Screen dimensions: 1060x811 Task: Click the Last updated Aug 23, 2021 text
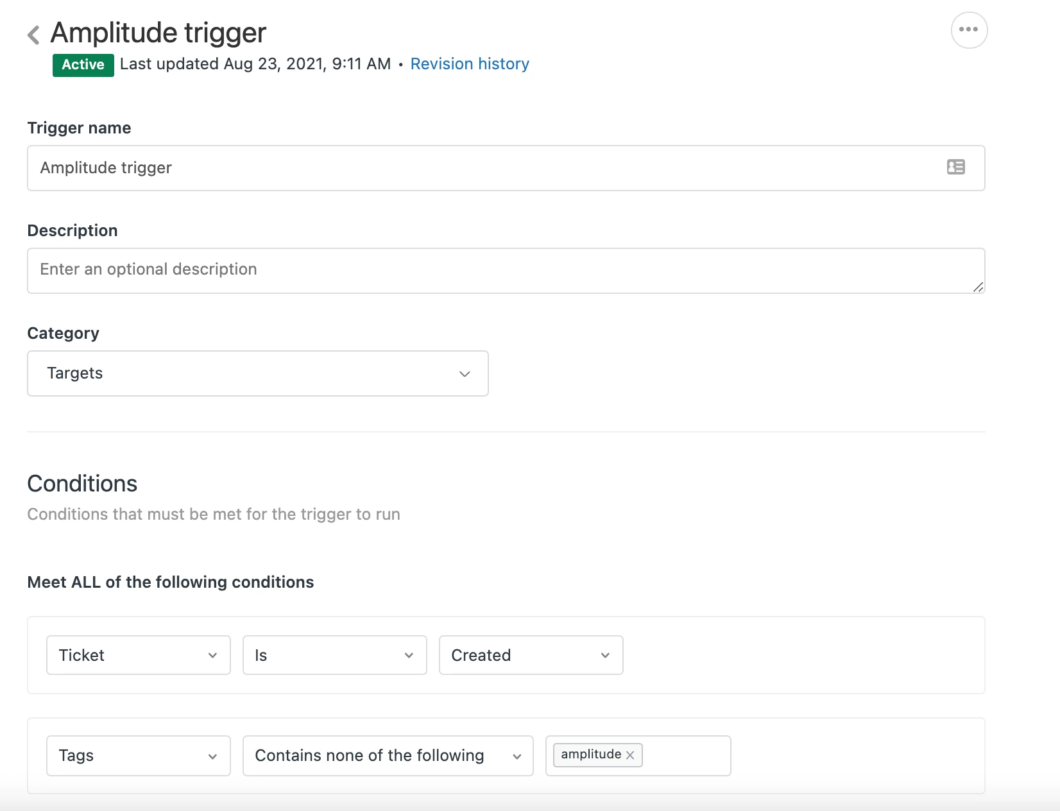click(x=255, y=64)
